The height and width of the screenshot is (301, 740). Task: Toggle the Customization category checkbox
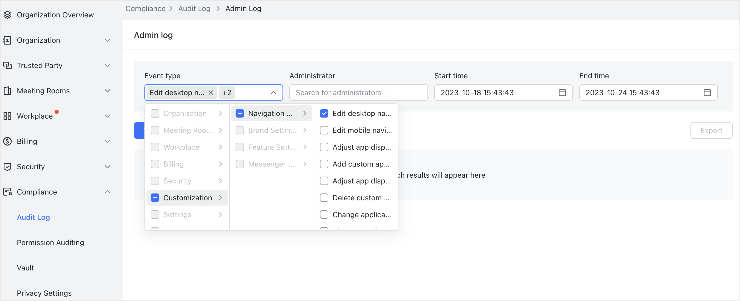155,198
